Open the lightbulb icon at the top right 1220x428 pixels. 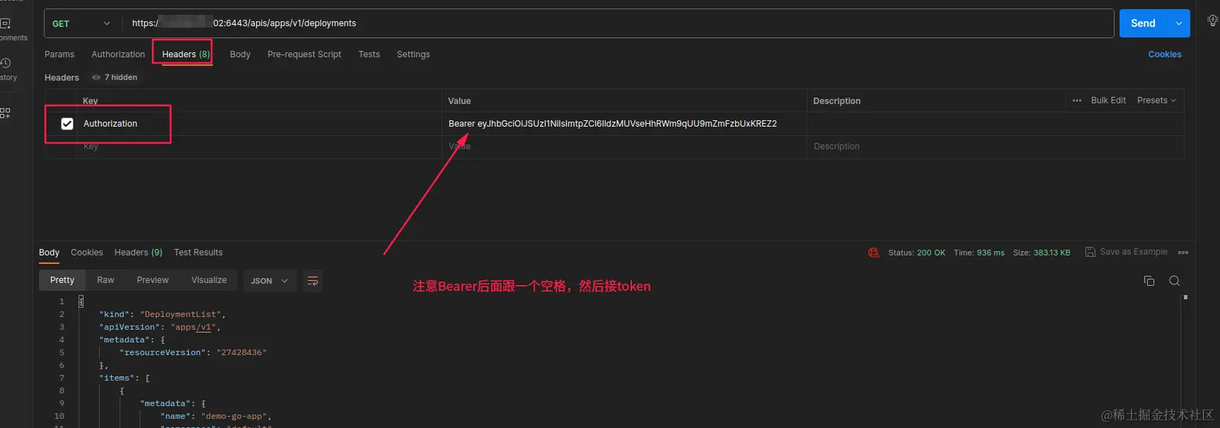coord(1212,21)
